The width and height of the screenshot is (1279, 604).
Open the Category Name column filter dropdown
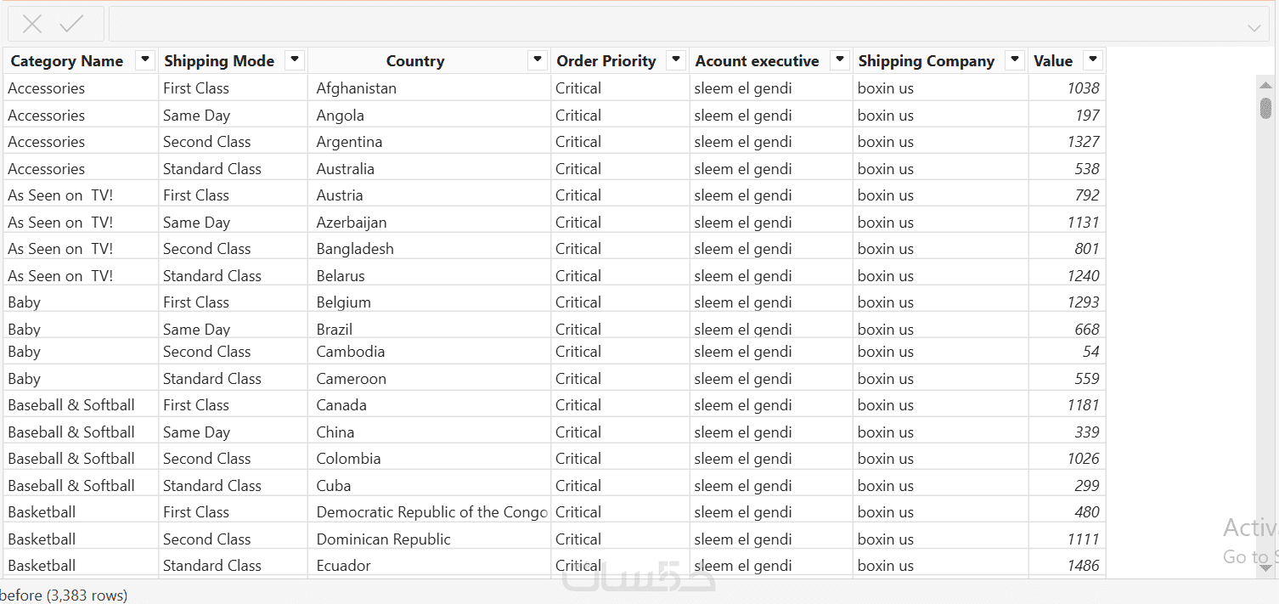tap(145, 59)
